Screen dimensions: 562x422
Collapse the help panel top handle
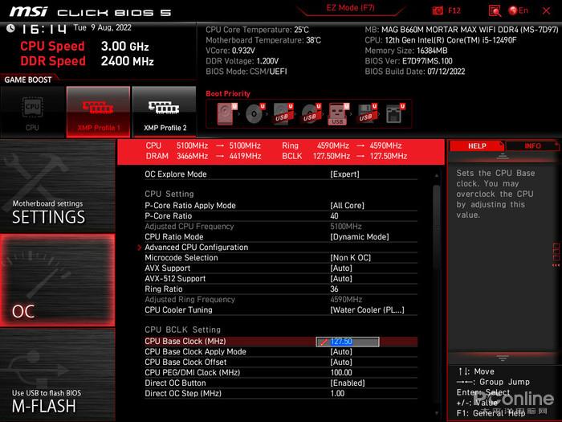502,156
